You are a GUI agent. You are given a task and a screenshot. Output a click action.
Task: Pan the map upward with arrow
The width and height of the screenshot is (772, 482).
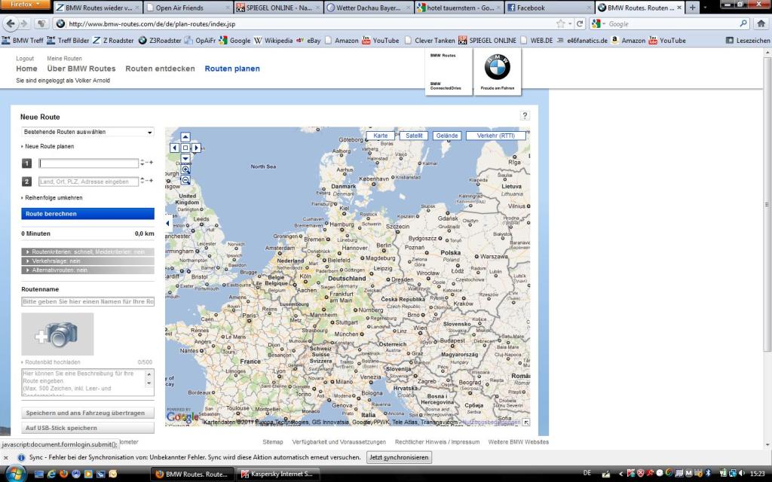pyautogui.click(x=185, y=137)
